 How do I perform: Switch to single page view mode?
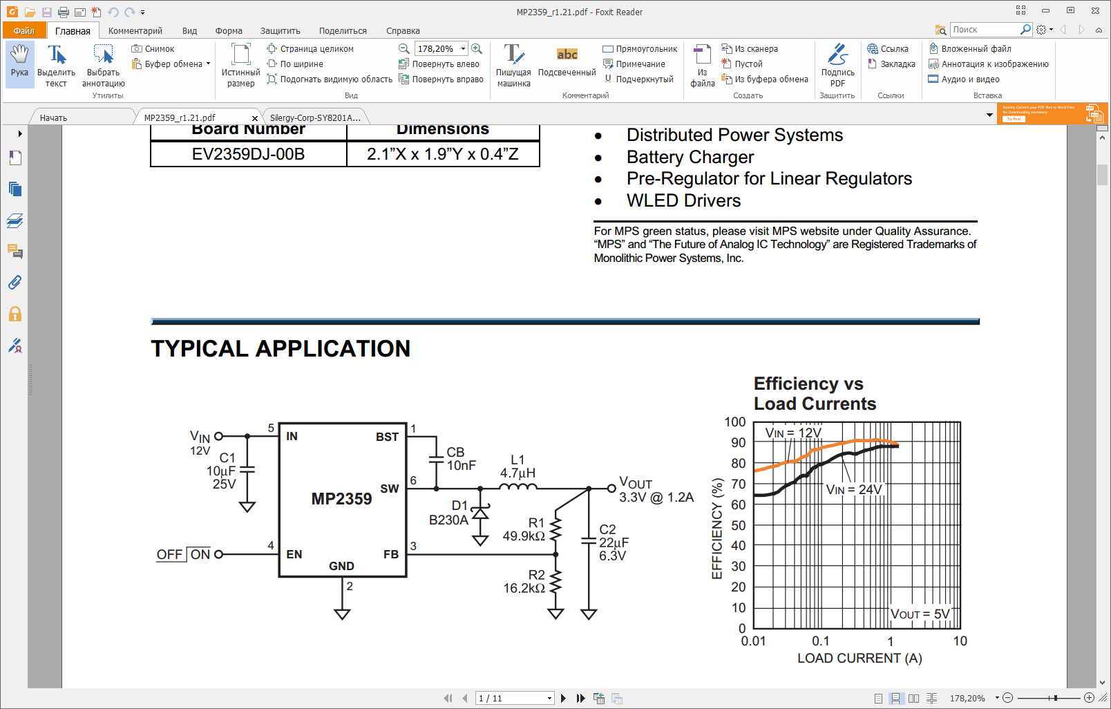tap(878, 699)
